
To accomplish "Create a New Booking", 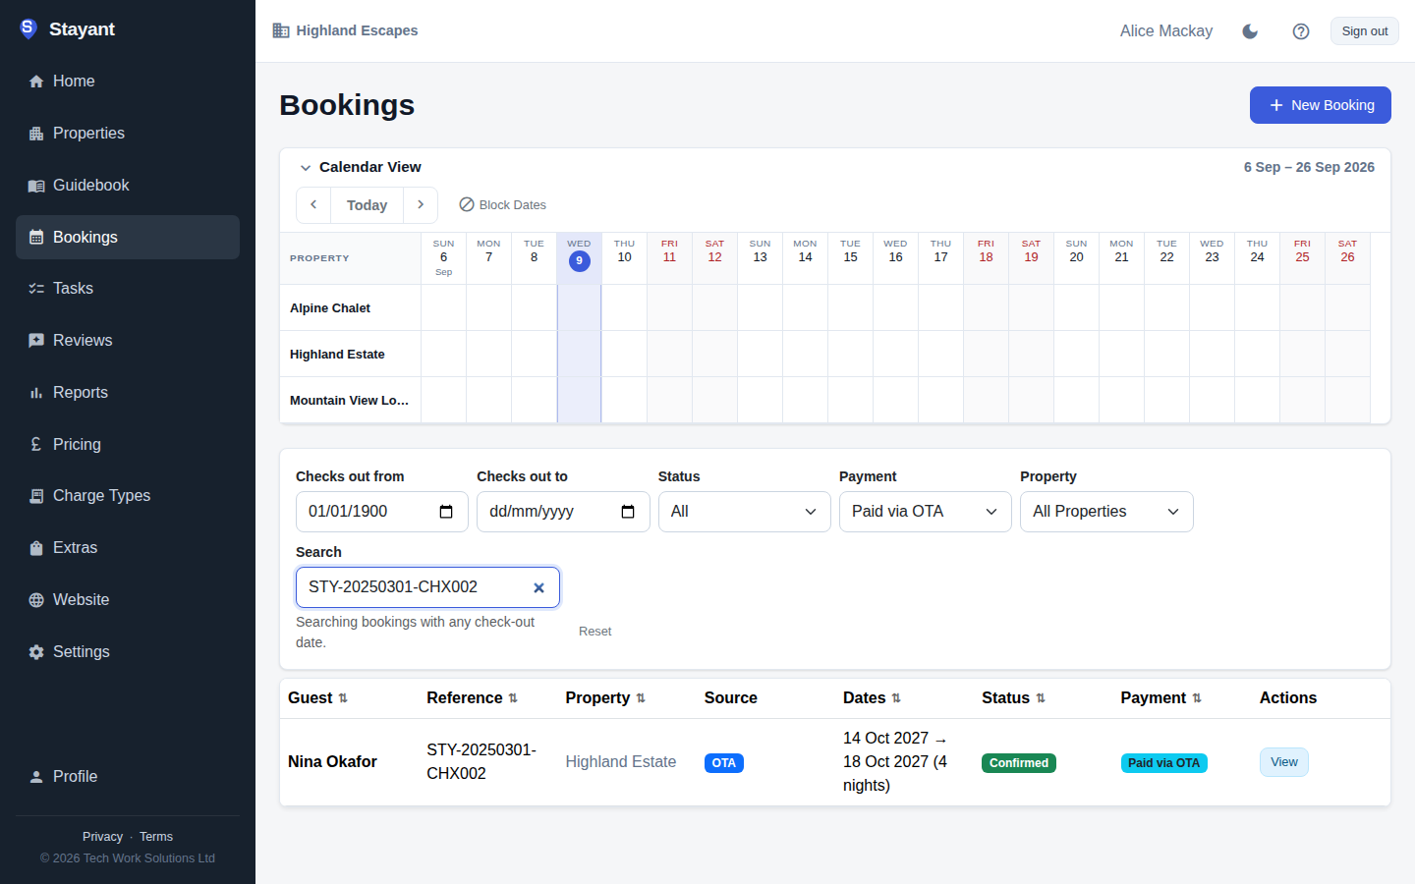I will pyautogui.click(x=1320, y=105).
